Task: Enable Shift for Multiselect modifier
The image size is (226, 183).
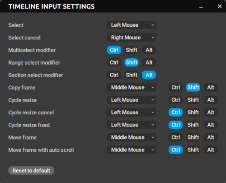Action: (132, 50)
